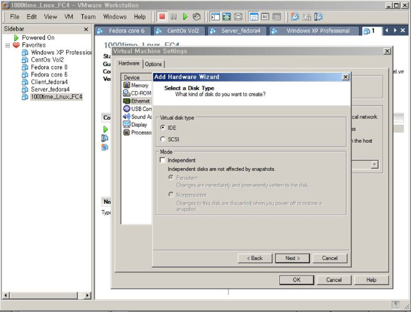This screenshot has width=411, height=312.
Task: Click the red Power Off toolbar icon
Action: click(x=162, y=17)
